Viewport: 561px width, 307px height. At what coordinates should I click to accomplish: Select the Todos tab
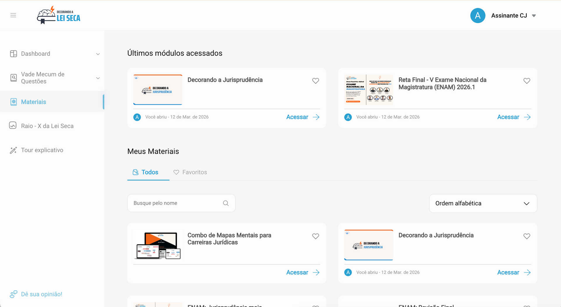[x=146, y=172]
